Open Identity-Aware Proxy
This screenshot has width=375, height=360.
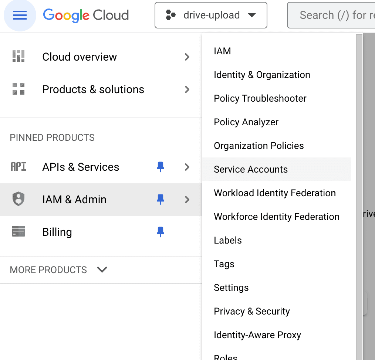click(x=277, y=335)
